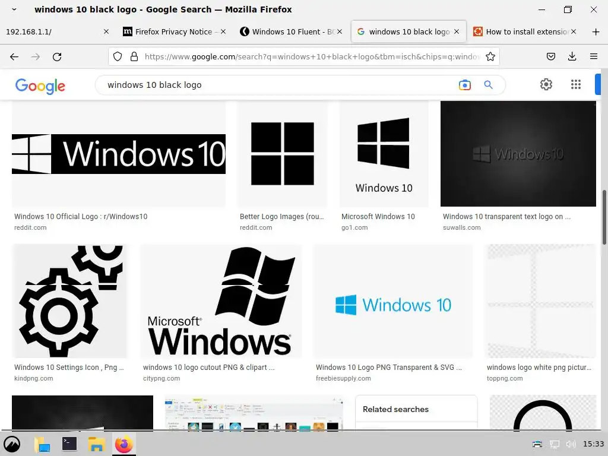This screenshot has height=456, width=608.
Task: Open 'windows logo white png pictur...' link
Action: [x=539, y=367]
